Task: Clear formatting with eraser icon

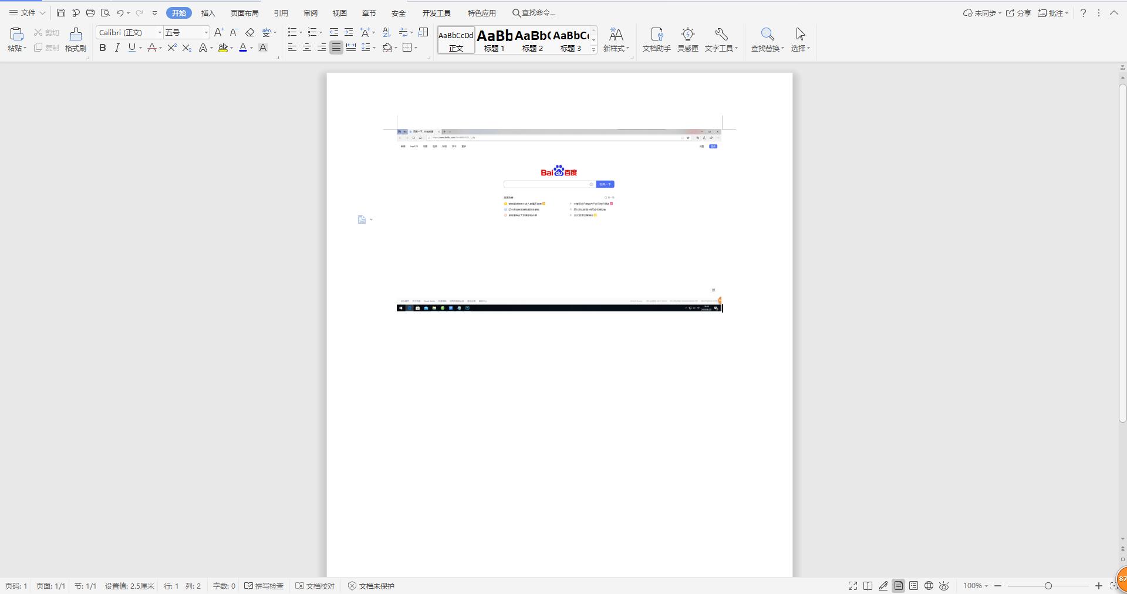Action: (250, 32)
